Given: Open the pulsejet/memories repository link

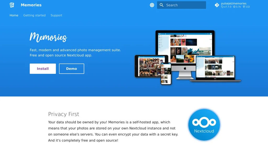Looking at the screenshot, I should pyautogui.click(x=234, y=3).
